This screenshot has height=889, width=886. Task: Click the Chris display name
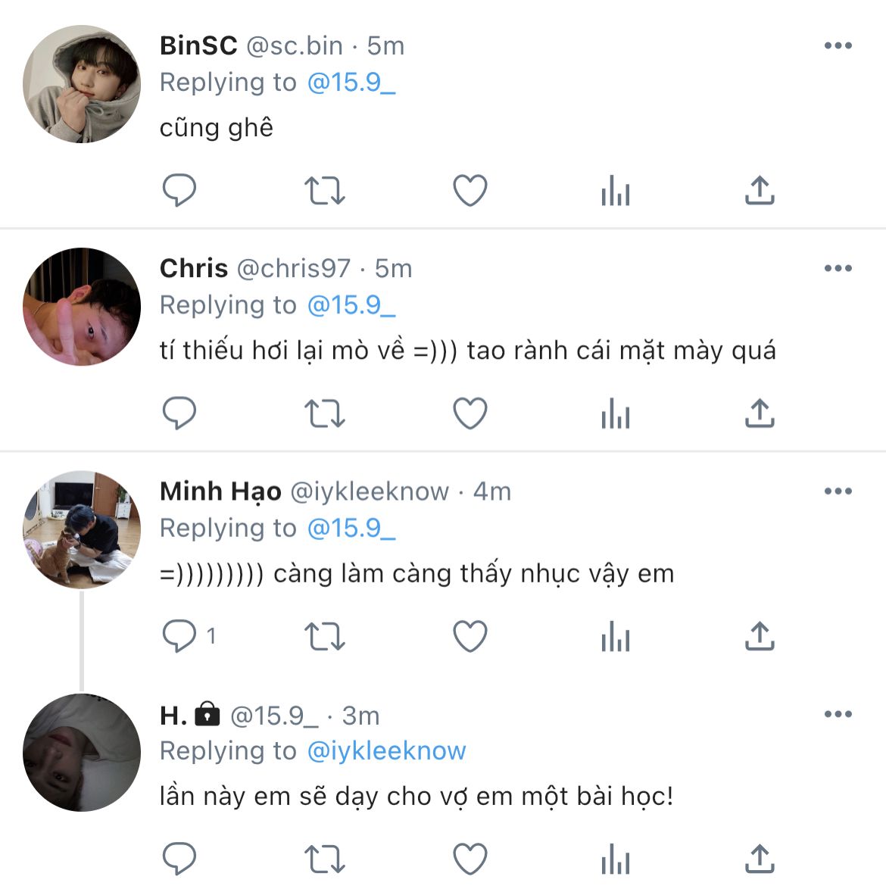point(194,268)
